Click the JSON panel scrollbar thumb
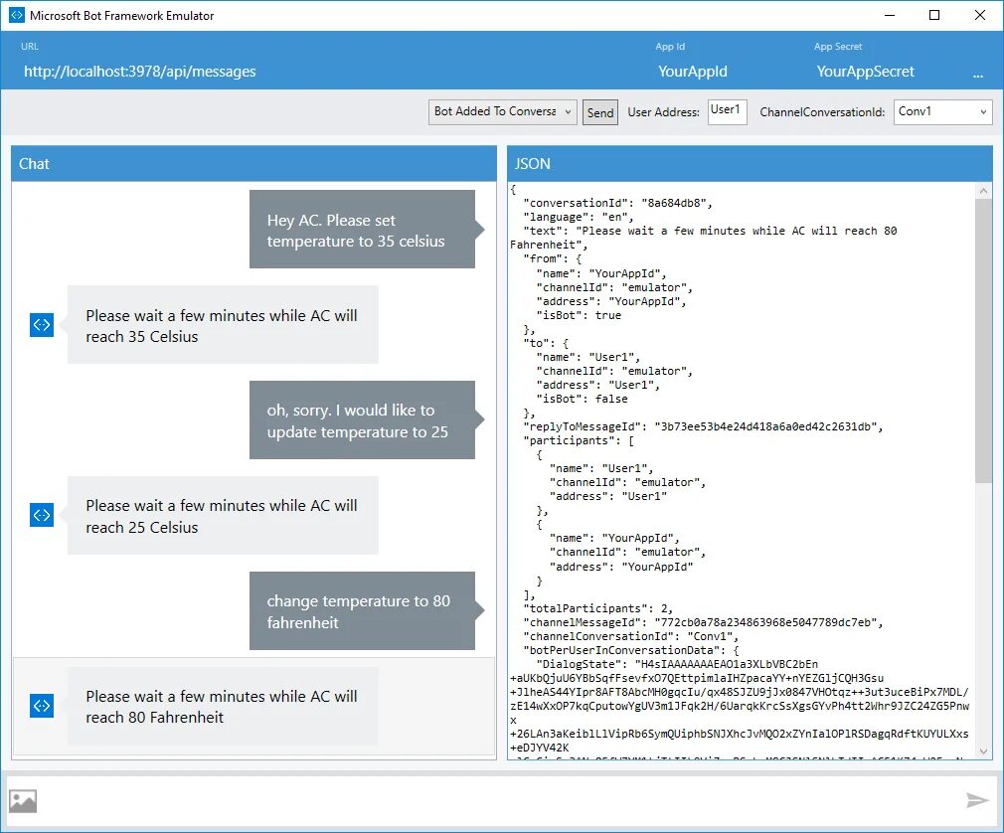Viewport: 1004px width, 833px height. click(x=983, y=341)
